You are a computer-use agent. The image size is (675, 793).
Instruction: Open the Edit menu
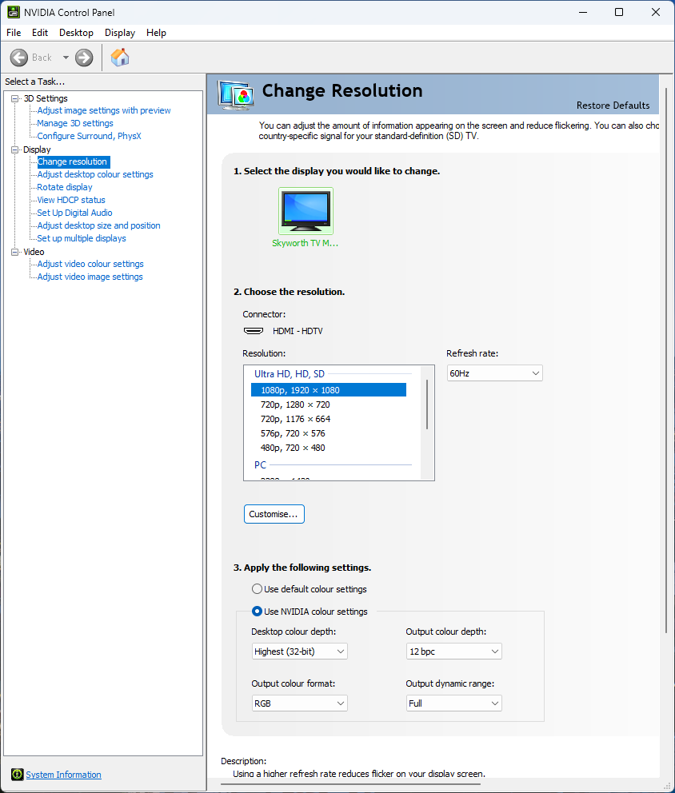(x=40, y=32)
